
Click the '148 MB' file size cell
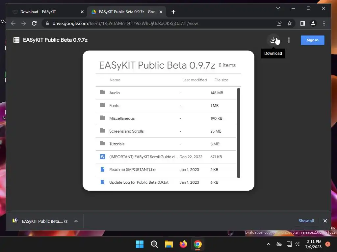coord(217,93)
